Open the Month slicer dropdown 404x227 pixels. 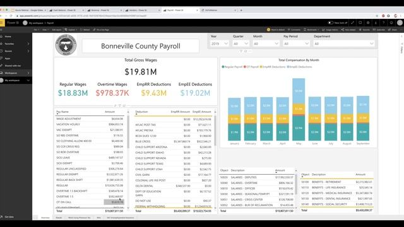(x=266, y=44)
